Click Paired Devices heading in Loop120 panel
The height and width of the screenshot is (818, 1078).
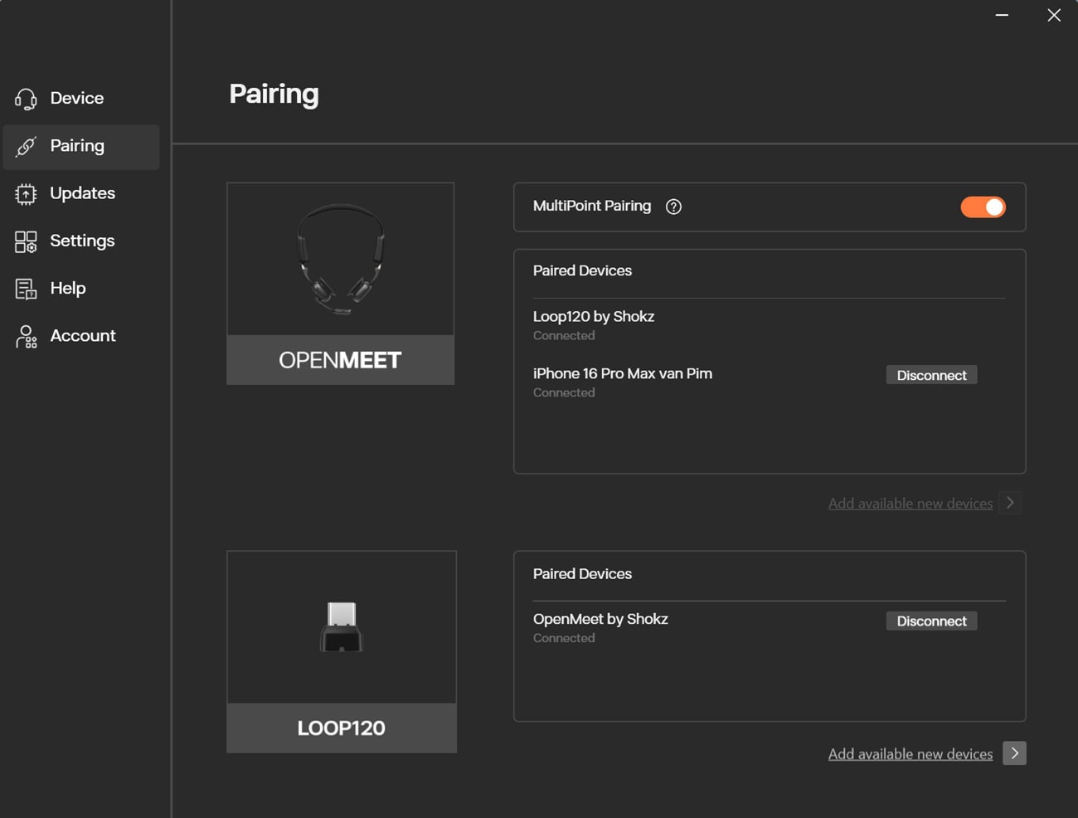click(582, 574)
